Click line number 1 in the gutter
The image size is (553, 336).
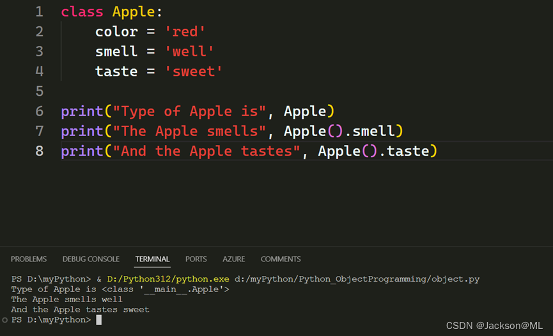pos(40,11)
